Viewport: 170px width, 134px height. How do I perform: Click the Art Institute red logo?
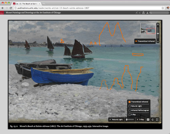(2, 13)
